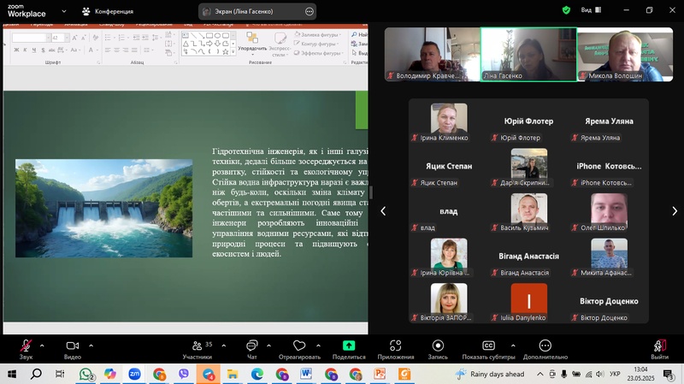Viewport: 684px width, 384px height.
Task: Click the green shield encryption icon
Action: click(566, 10)
